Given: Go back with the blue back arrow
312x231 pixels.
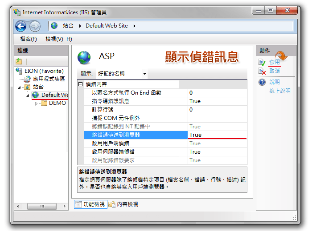Looking at the screenshot, I should click(21, 26).
